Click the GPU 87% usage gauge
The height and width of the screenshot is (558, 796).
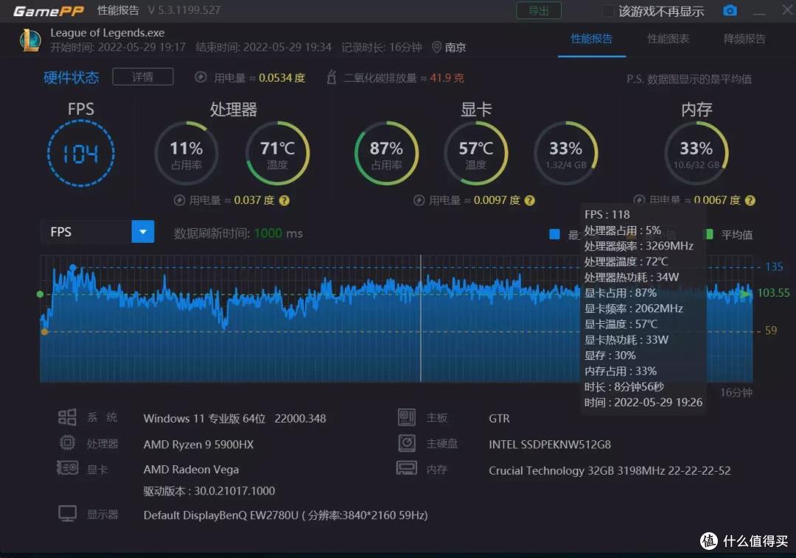click(386, 153)
